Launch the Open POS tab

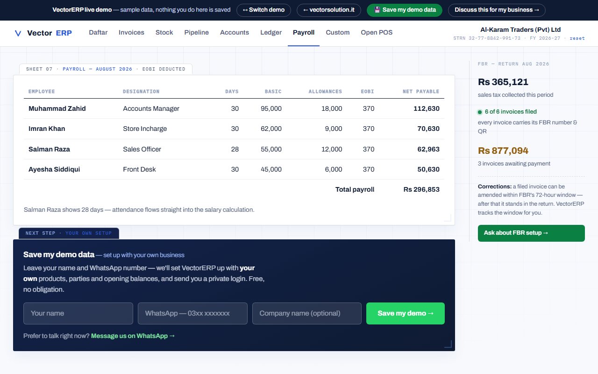(x=377, y=32)
